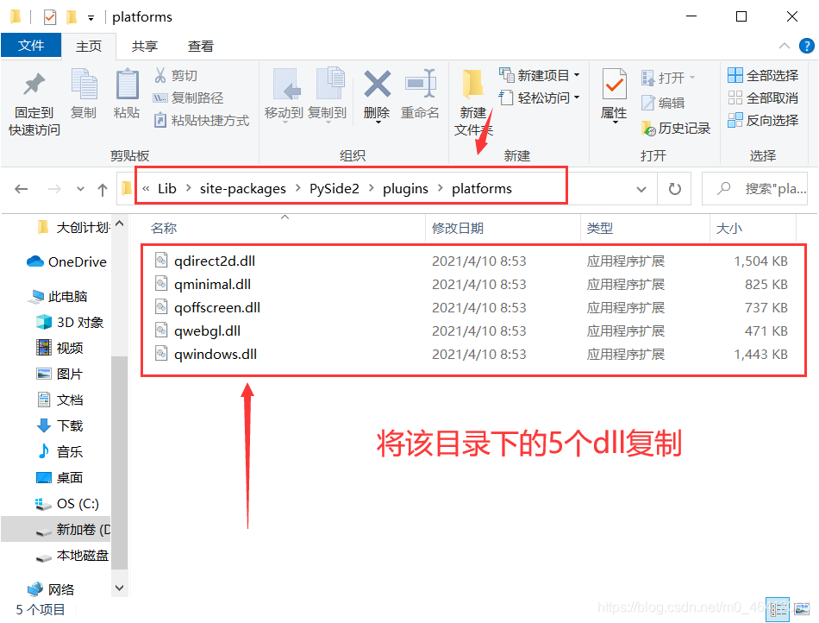Click Lib in the address path

[167, 189]
